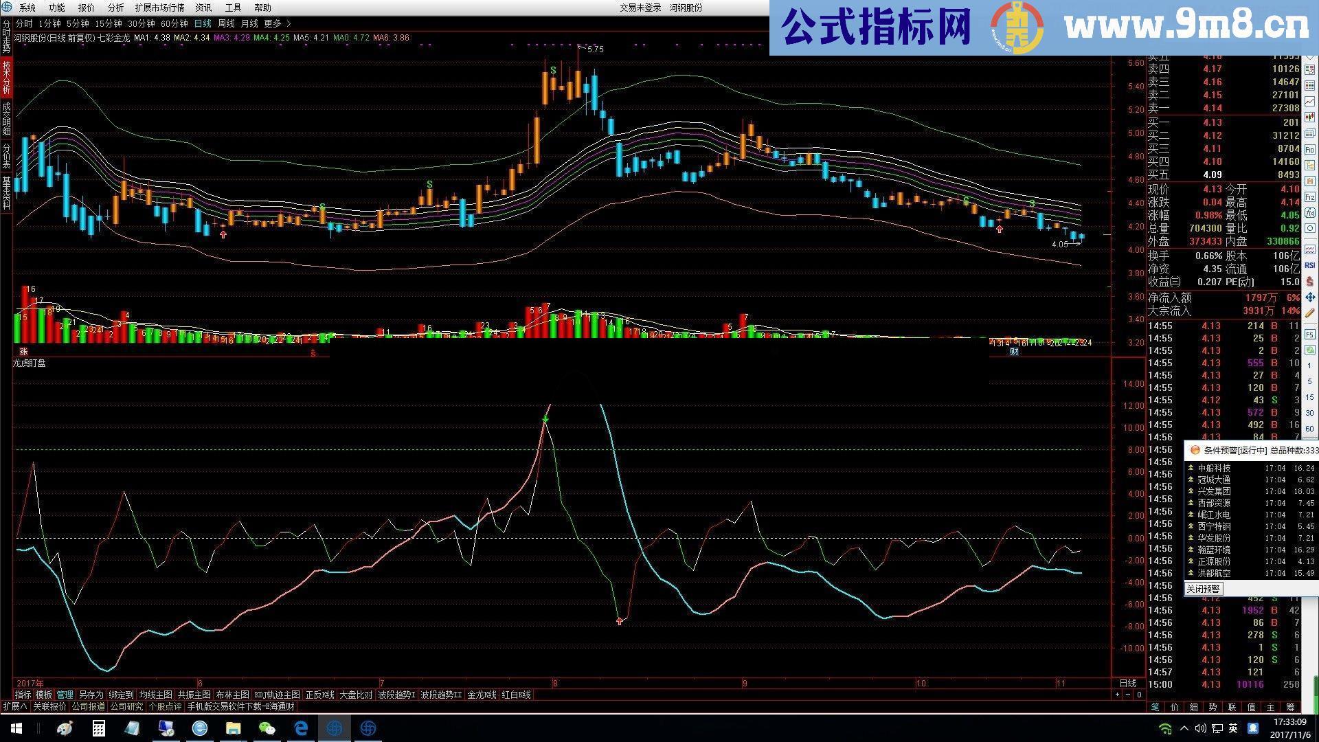Click the Windows Start button
Image resolution: width=1319 pixels, height=742 pixels.
pos(15,728)
